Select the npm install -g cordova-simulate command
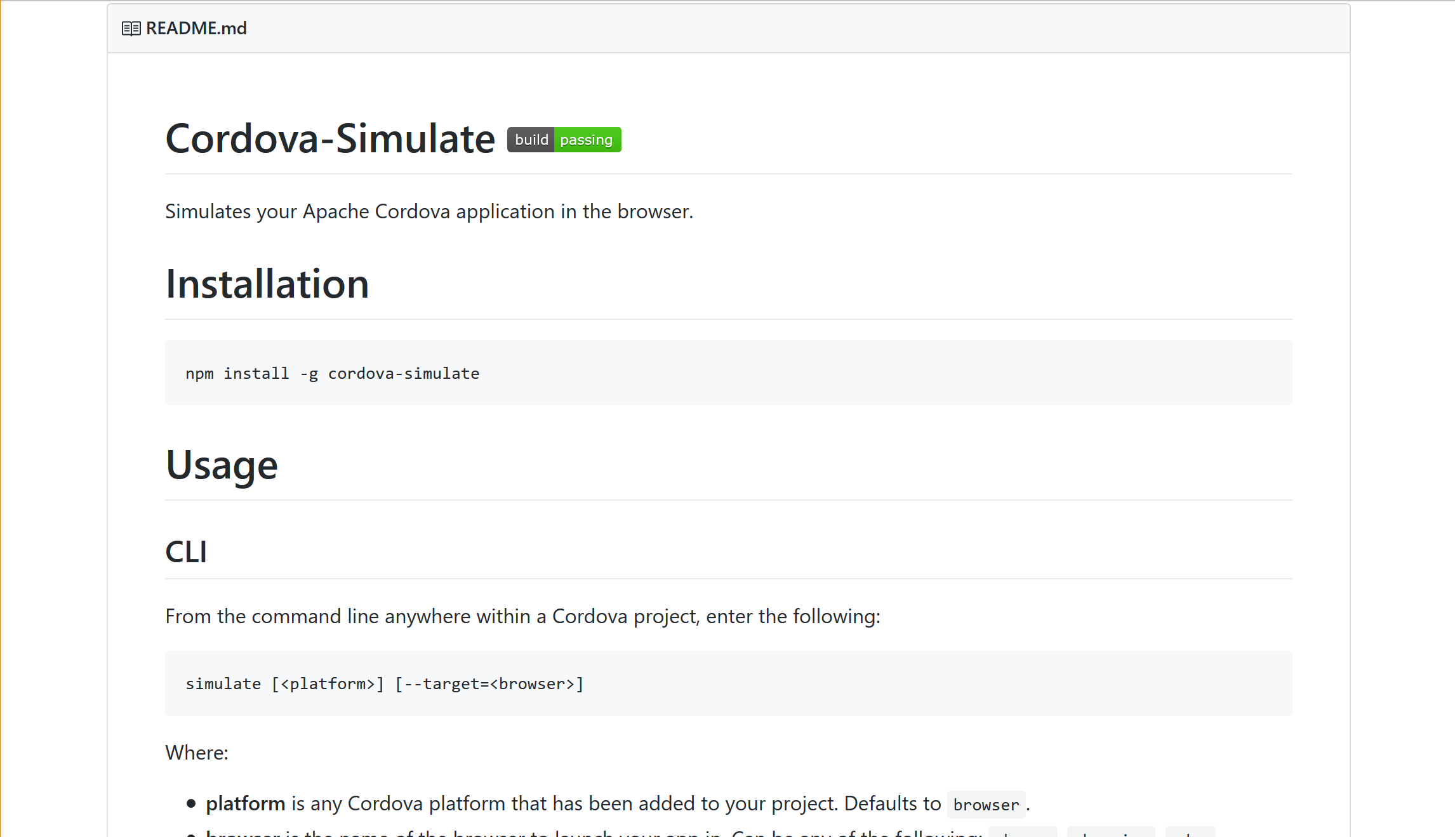 (333, 373)
